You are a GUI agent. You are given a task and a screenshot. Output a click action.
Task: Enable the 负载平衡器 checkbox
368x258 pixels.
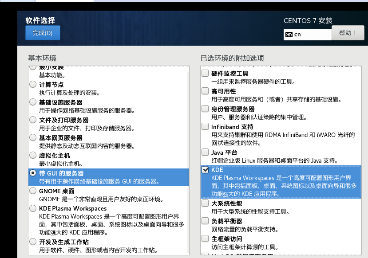point(205,221)
